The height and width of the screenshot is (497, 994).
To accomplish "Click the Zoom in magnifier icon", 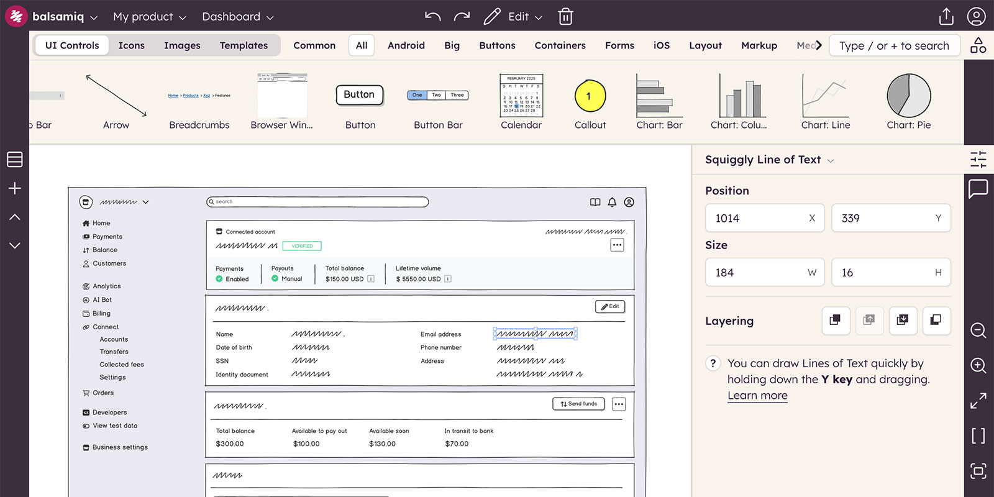I will point(978,365).
